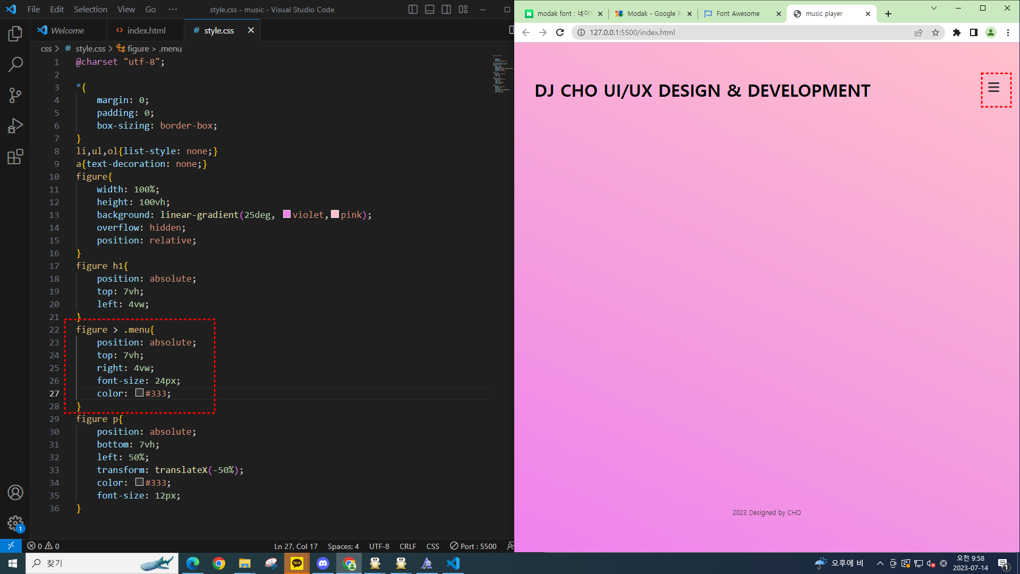
Task: Reload the music player page
Action: coord(560,32)
